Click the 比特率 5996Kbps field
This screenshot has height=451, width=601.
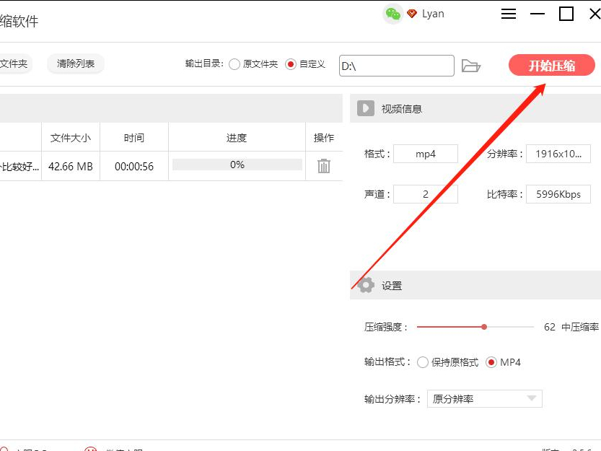[x=558, y=194]
